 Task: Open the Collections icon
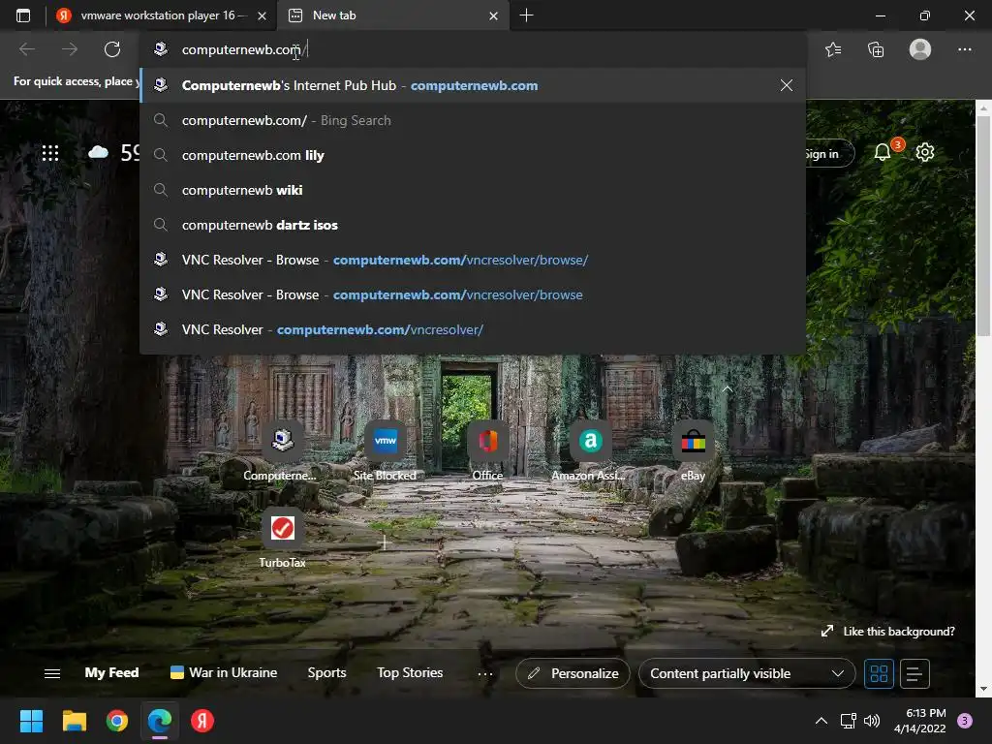pos(876,49)
